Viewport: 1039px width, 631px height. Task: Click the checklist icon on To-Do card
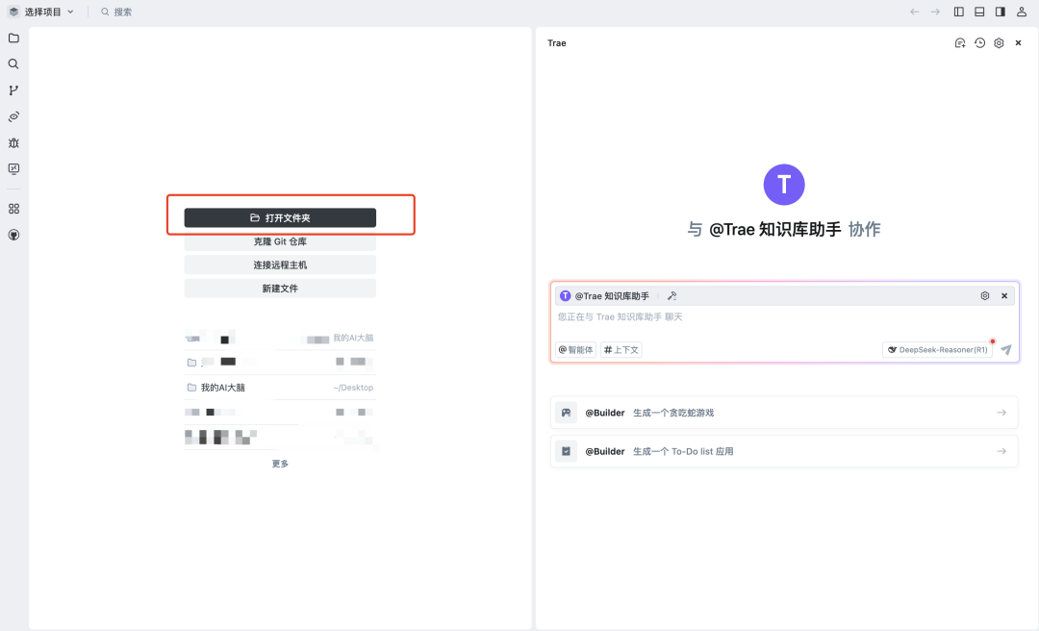click(x=566, y=451)
